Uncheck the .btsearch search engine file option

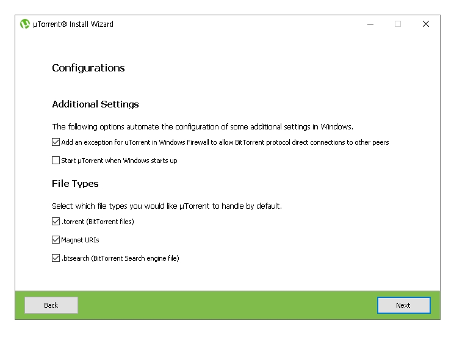(x=56, y=258)
